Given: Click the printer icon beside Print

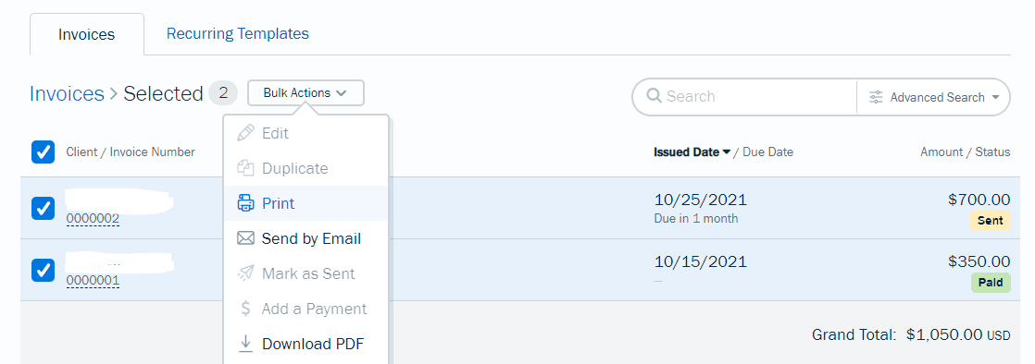Looking at the screenshot, I should [245, 203].
